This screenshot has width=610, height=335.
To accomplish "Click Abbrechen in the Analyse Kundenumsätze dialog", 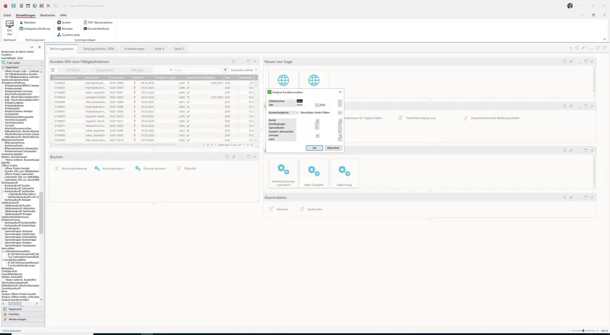I will tap(333, 148).
